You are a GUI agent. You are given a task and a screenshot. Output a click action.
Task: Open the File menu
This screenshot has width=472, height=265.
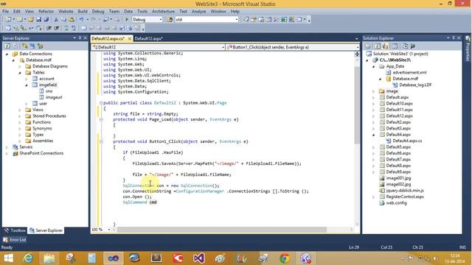pyautogui.click(x=5, y=12)
